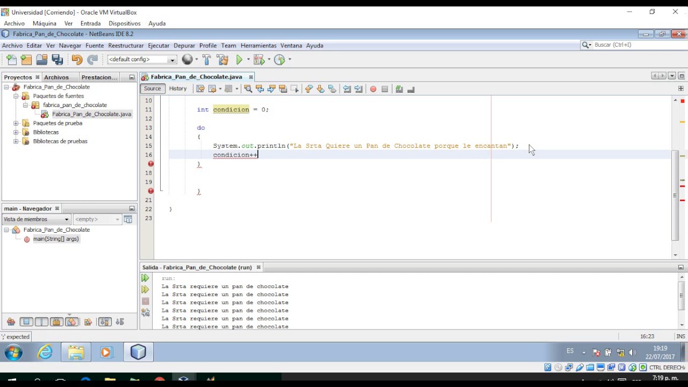
Task: Click the Build Project hammer icon
Action: point(206,60)
